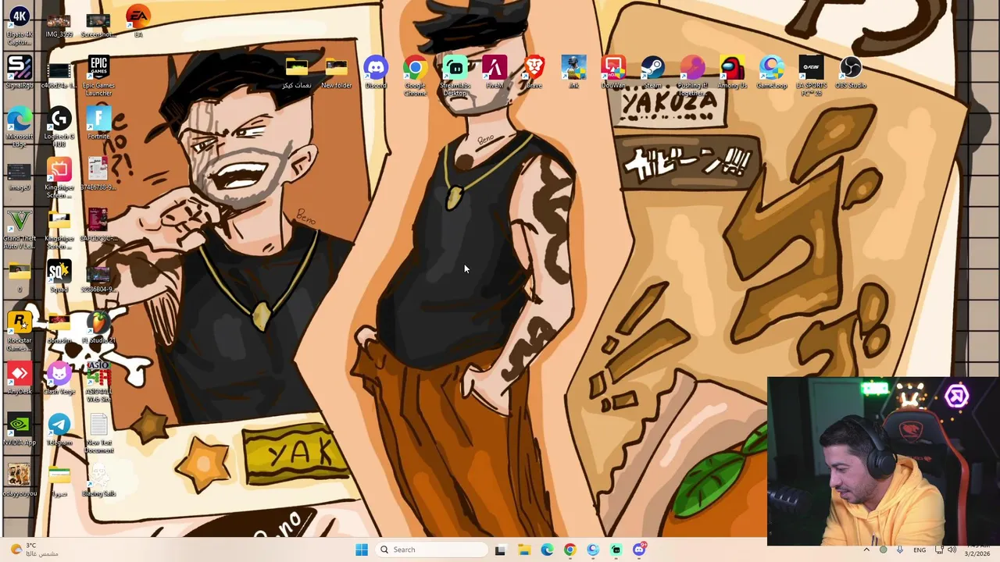Image resolution: width=1000 pixels, height=562 pixels.
Task: Open Task View from the taskbar
Action: [500, 550]
